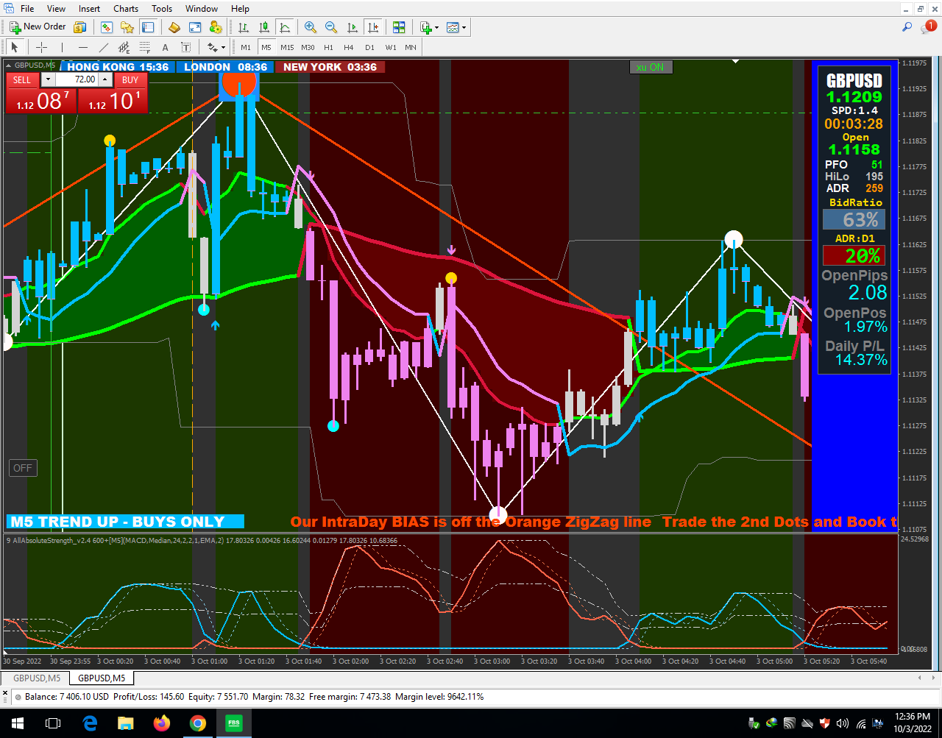
Task: Select the crosshair tool
Action: tap(42, 47)
